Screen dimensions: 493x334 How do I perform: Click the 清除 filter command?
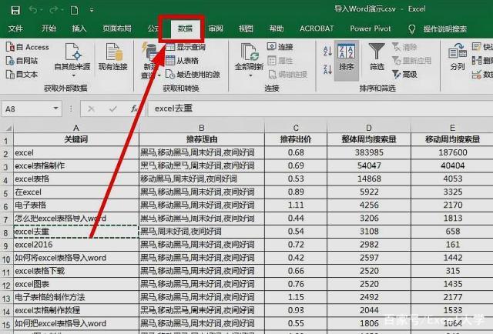click(x=404, y=47)
